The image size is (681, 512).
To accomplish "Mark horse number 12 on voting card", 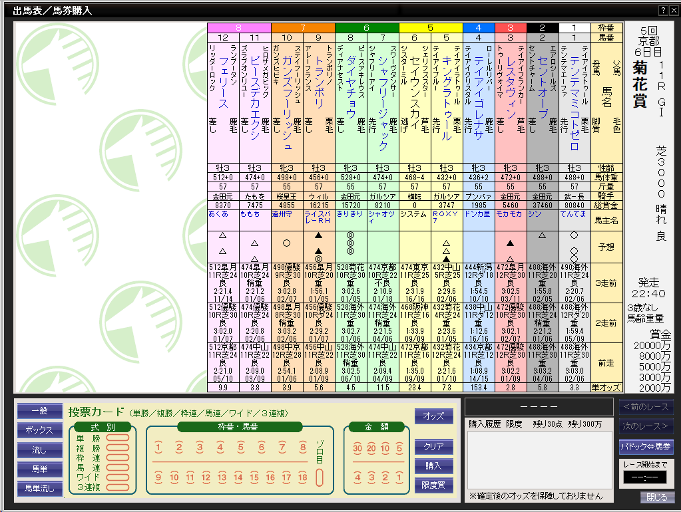I will (206, 477).
